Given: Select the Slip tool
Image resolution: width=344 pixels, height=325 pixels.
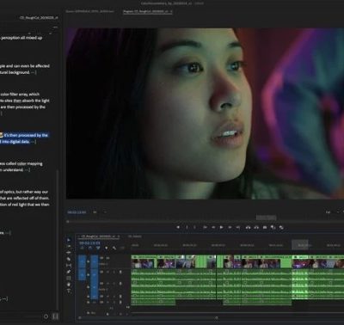Looking at the screenshot, I should 69,266.
